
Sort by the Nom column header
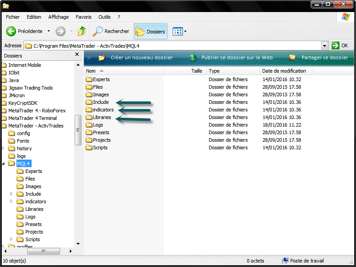124,71
